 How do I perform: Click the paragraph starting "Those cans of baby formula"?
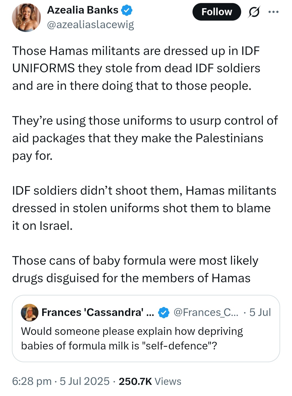click(135, 269)
